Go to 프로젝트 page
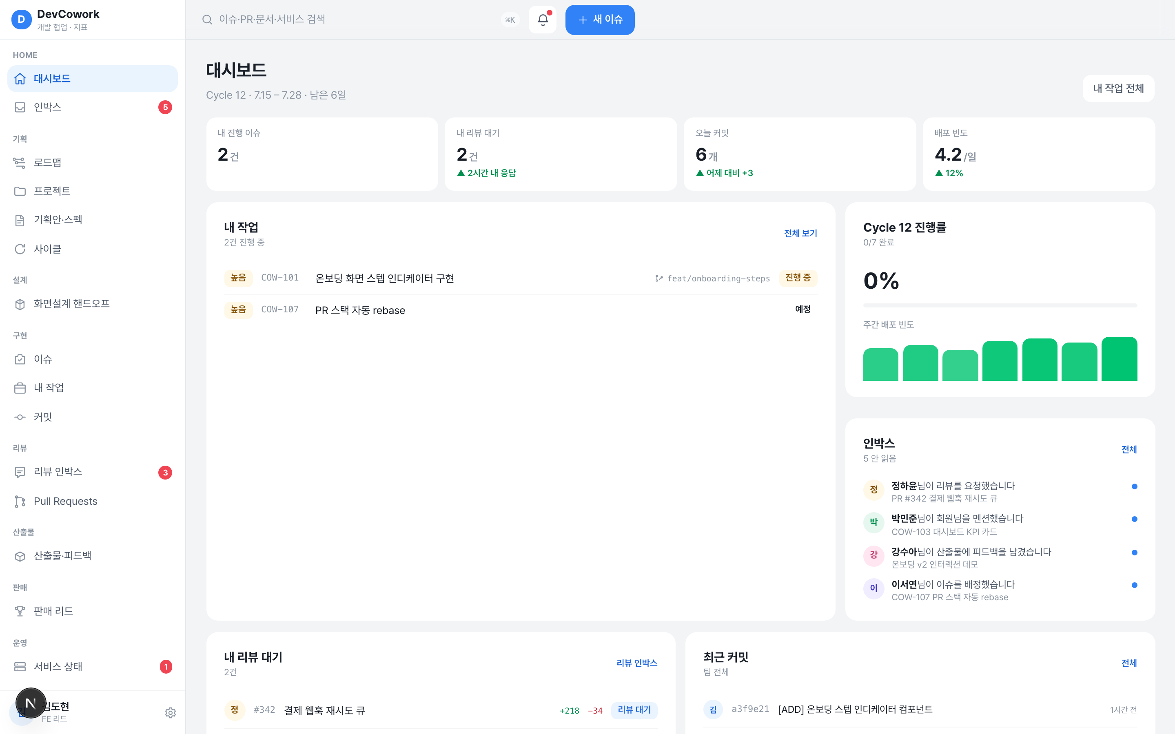This screenshot has width=1175, height=734. point(92,191)
